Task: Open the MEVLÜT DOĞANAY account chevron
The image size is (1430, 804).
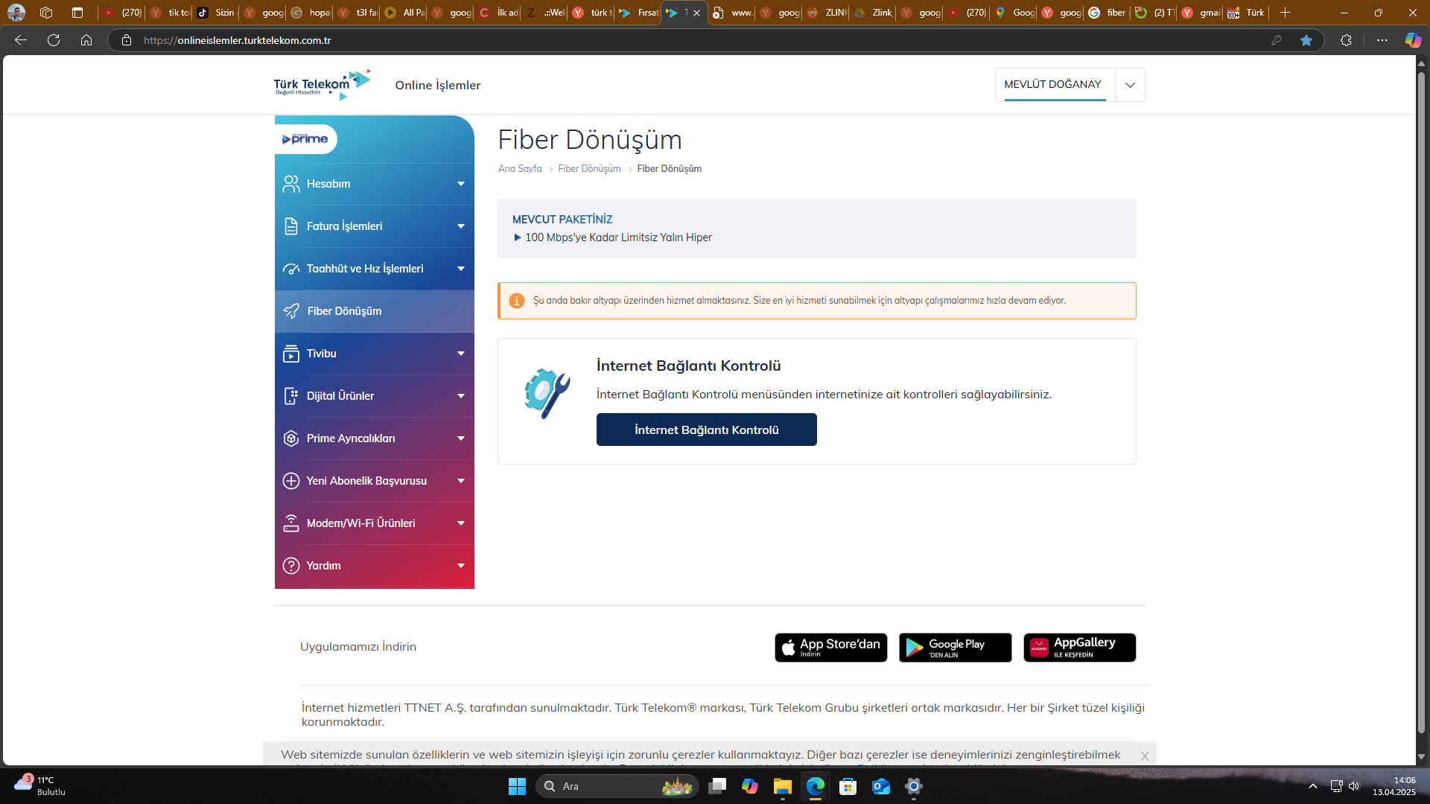Action: [1130, 85]
